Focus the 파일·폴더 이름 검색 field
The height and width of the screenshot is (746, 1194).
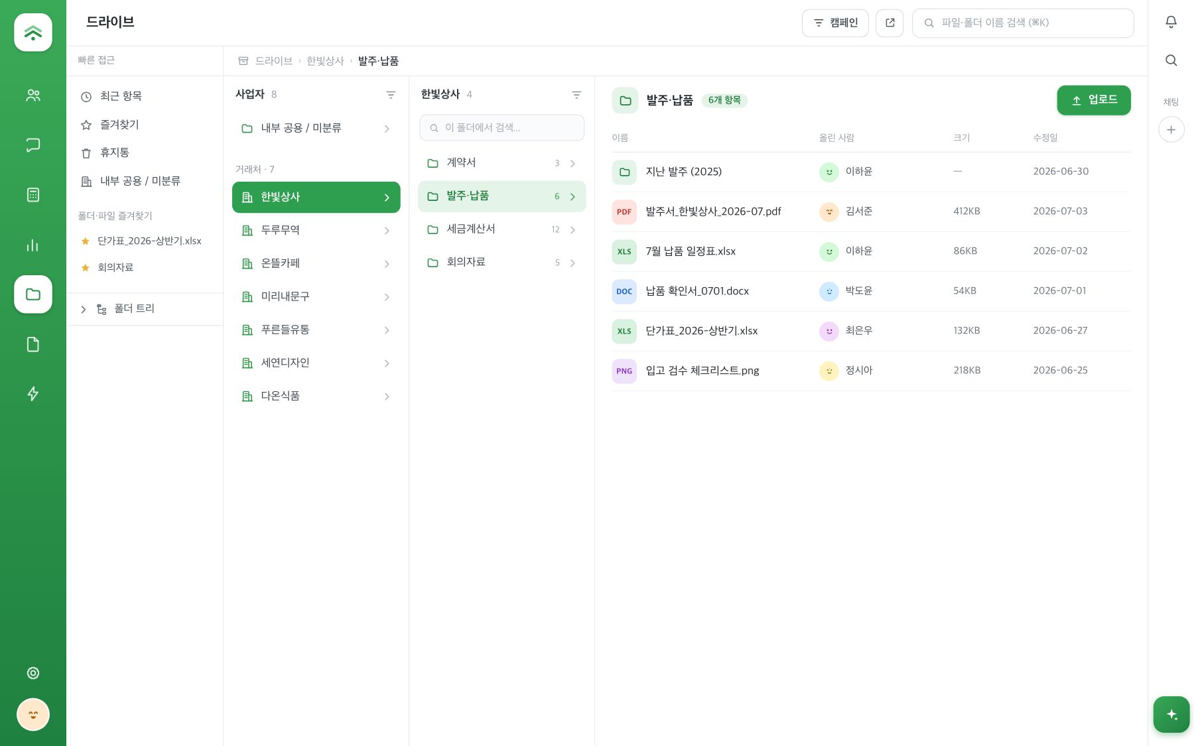click(x=1022, y=23)
